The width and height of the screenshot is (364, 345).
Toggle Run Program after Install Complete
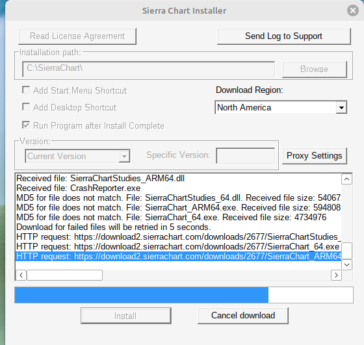(26, 125)
